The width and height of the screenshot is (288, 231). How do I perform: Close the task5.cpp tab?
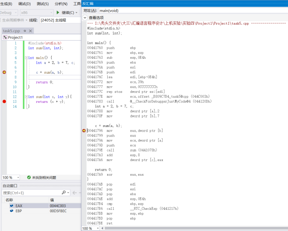coord(30,31)
